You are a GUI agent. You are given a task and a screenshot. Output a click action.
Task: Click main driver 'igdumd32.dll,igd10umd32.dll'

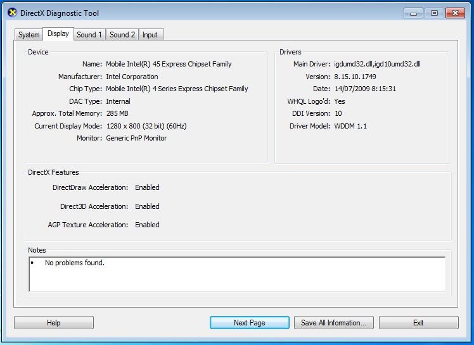[377, 64]
